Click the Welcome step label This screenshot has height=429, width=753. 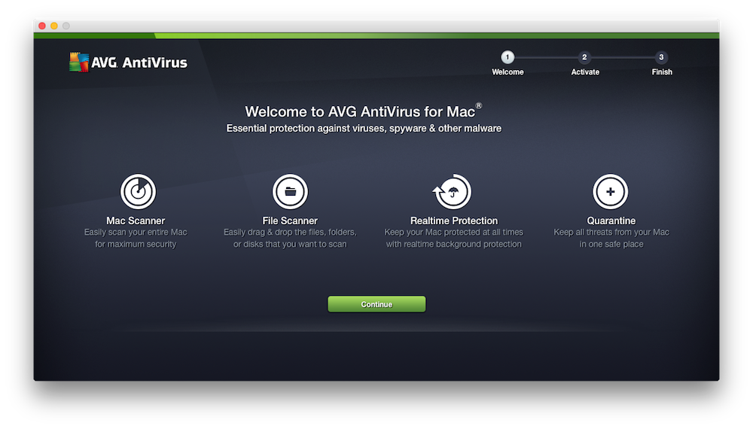tap(508, 72)
